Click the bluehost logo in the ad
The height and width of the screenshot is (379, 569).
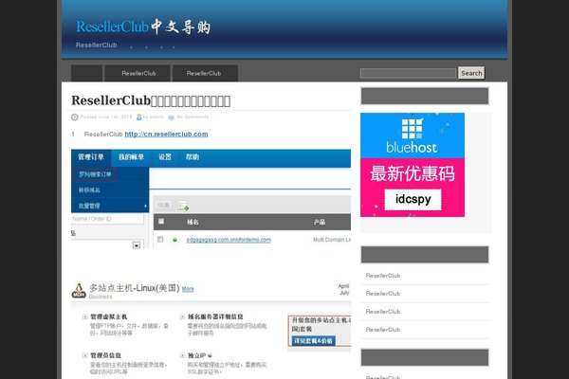[x=412, y=136]
